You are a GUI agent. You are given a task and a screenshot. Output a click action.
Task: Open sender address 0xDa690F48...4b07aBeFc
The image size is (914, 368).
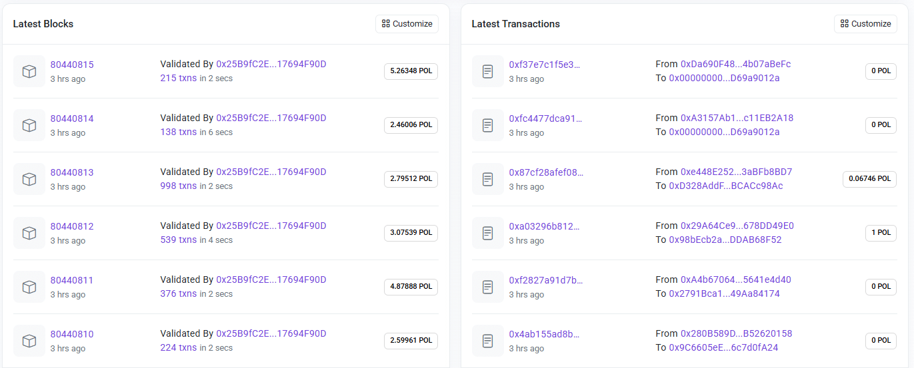click(x=735, y=64)
